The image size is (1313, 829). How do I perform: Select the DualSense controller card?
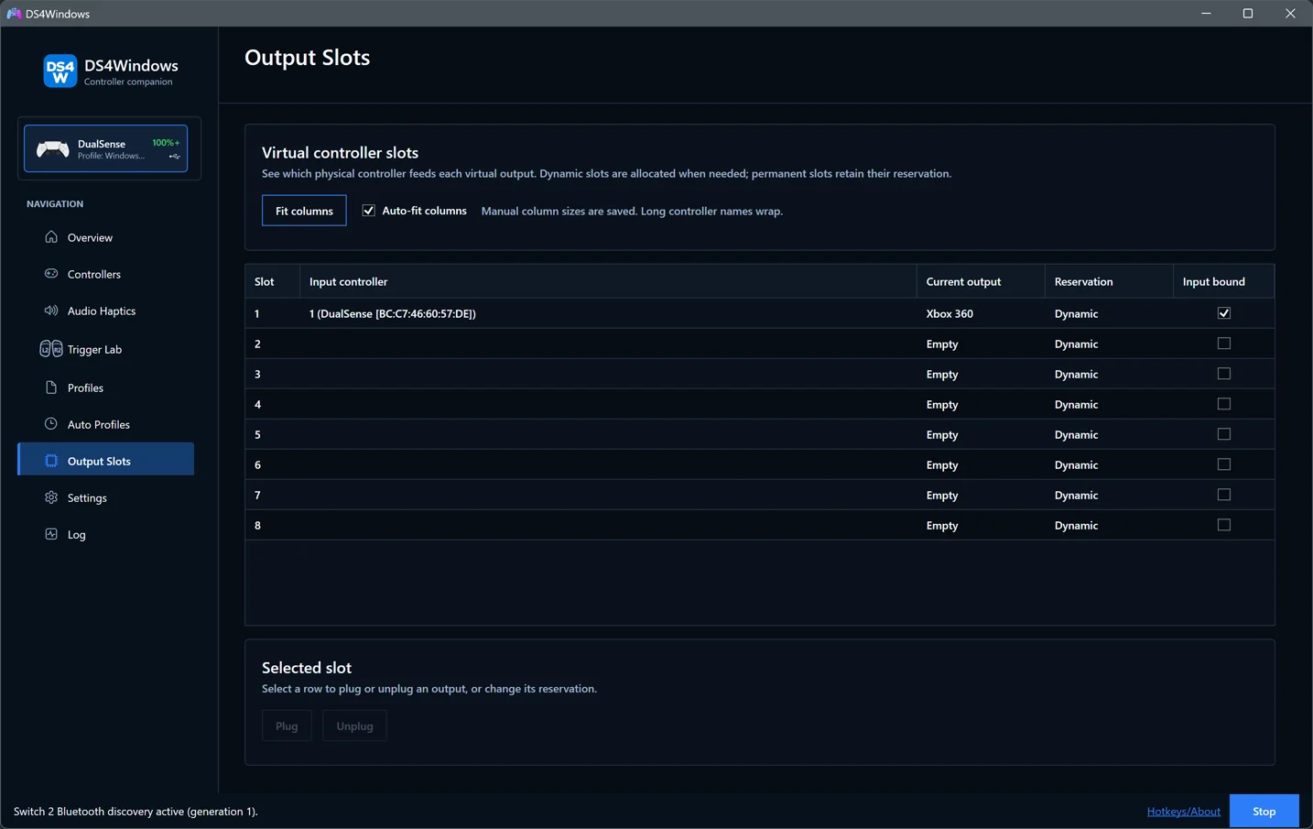(106, 148)
